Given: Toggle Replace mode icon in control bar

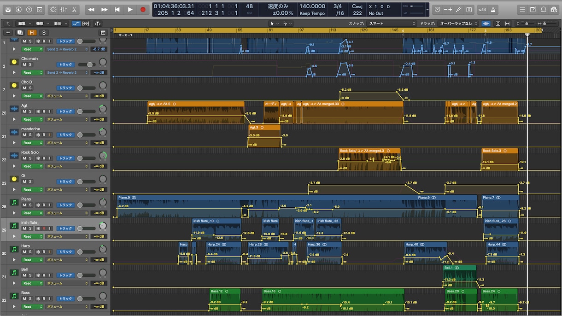Looking at the screenshot, I should point(438,9).
